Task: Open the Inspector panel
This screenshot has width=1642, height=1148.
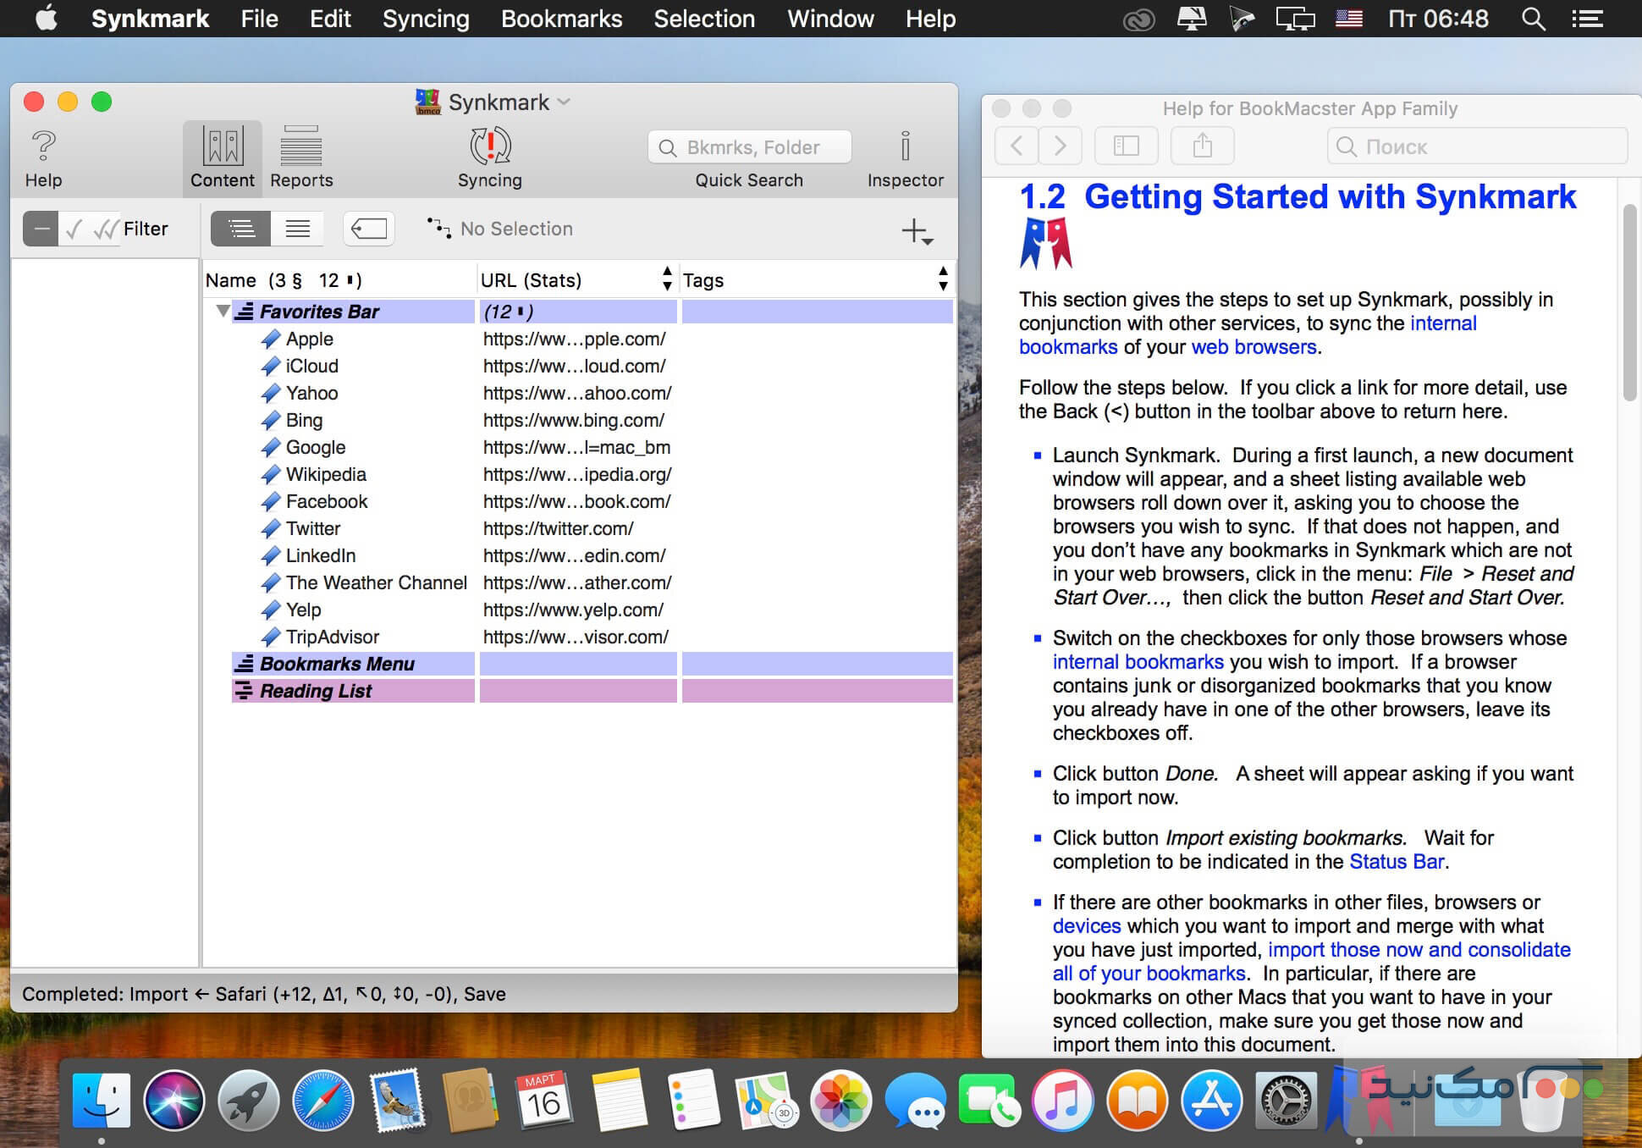Action: (x=905, y=147)
